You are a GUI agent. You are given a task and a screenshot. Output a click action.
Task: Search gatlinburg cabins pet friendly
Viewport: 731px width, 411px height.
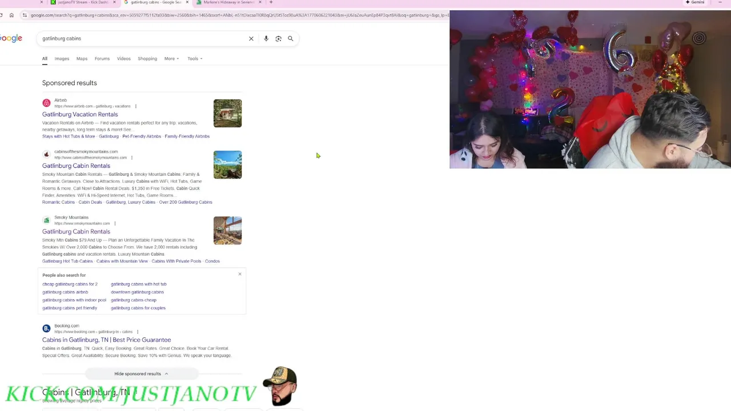pos(70,308)
